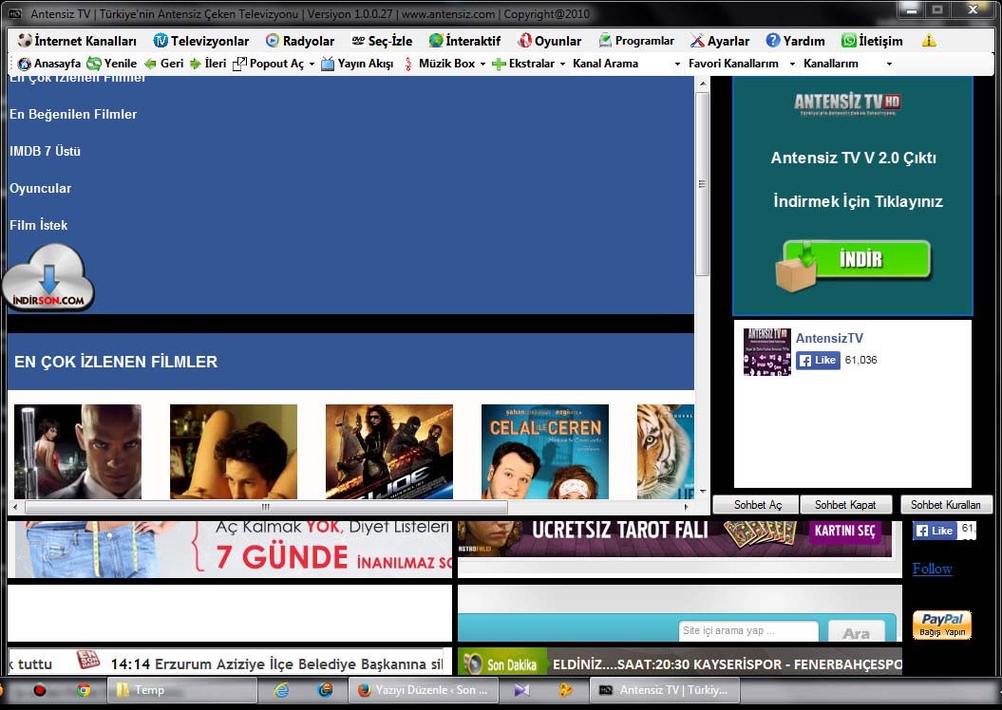The height and width of the screenshot is (710, 1002).
Task: Click the Yayın Akışı TV icon
Action: [327, 64]
